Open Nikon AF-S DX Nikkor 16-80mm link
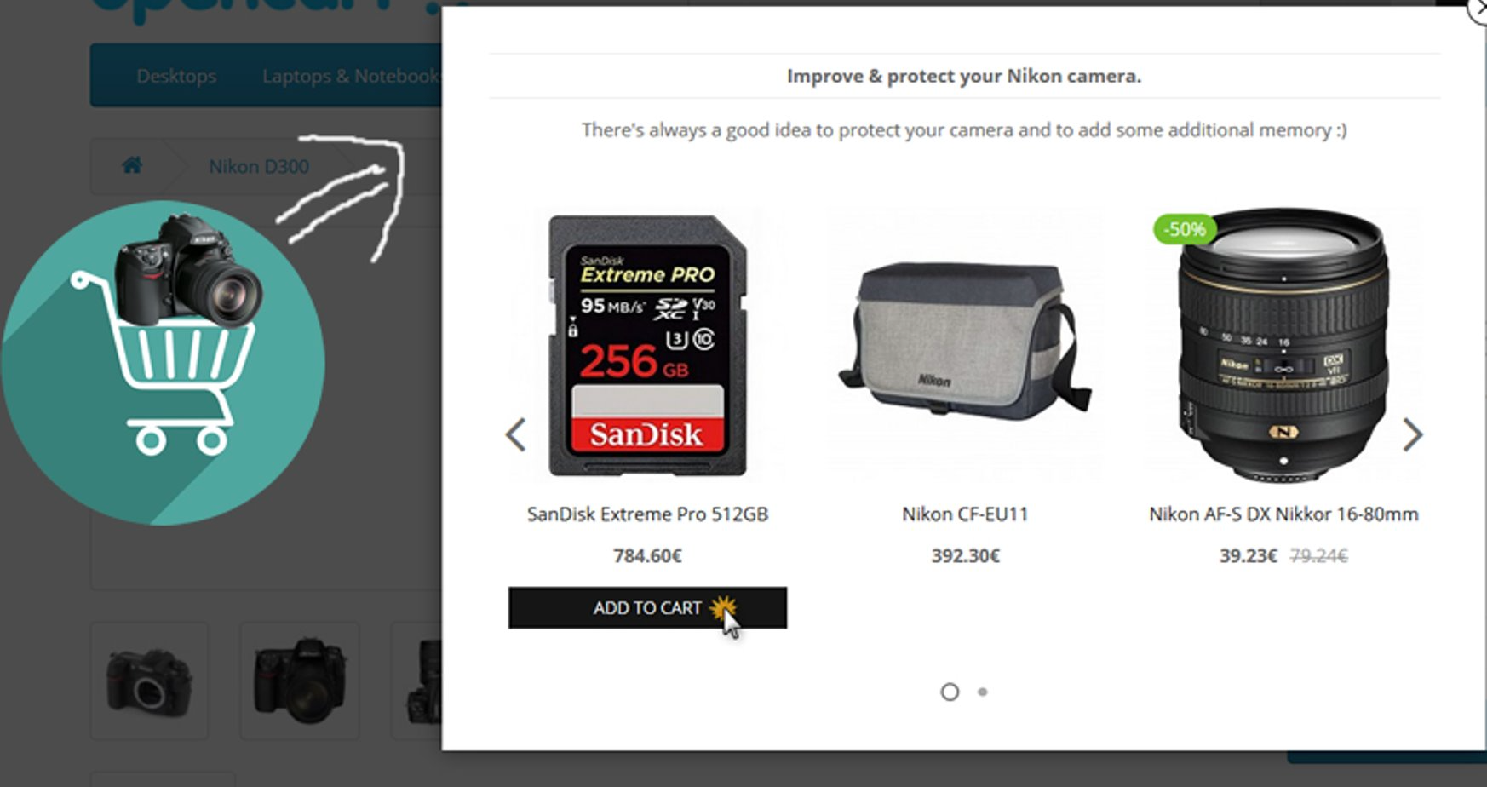The image size is (1487, 787). pos(1283,514)
